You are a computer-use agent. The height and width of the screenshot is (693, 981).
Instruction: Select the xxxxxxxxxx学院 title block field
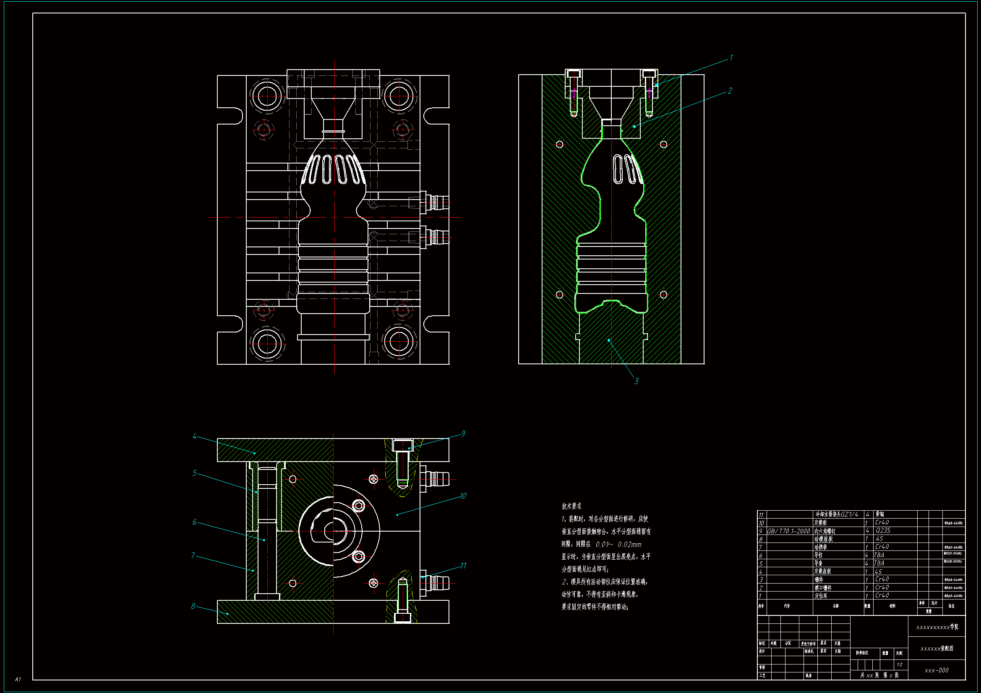pyautogui.click(x=937, y=627)
